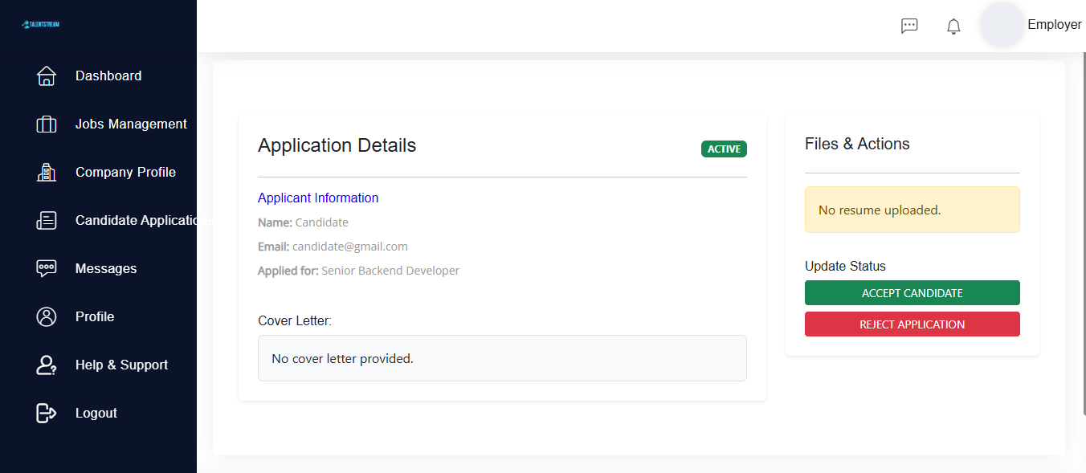
Task: Click the 'No resume uploaded' notice box
Action: 912,209
